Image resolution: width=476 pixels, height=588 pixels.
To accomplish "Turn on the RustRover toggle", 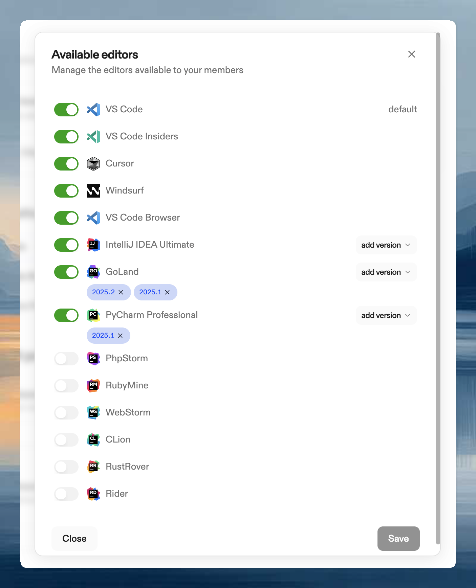I will point(66,467).
